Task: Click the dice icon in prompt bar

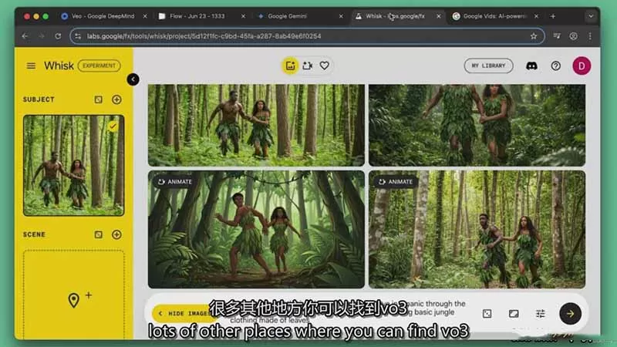Action: coord(487,313)
